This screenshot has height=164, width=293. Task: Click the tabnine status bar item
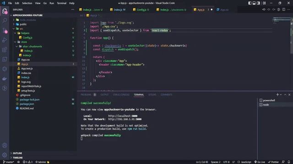[42, 162]
